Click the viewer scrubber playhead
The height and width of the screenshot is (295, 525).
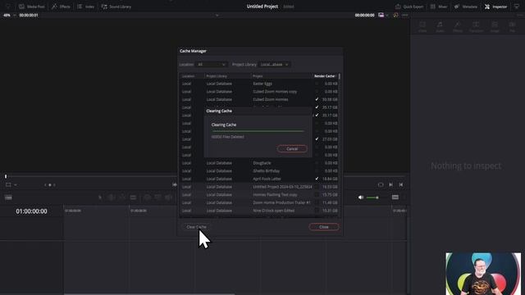pyautogui.click(x=6, y=176)
